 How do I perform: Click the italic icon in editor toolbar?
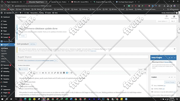(x=34, y=73)
